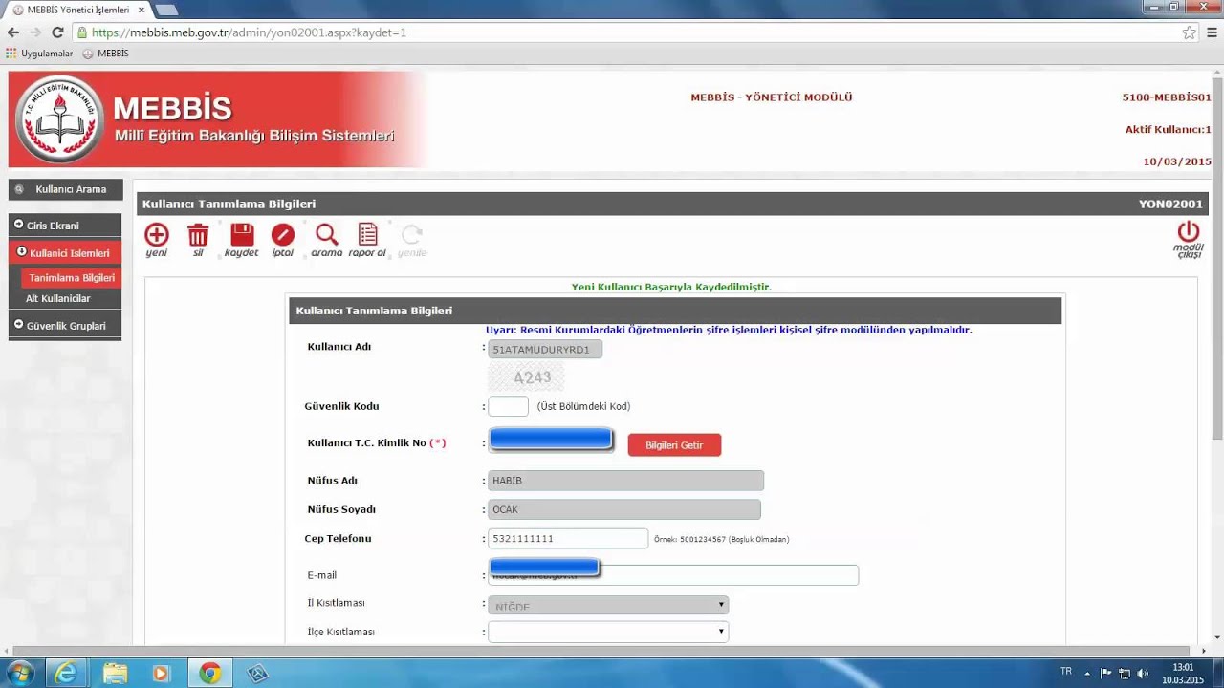Open Kullanıcı Arama in sidebar
The height and width of the screenshot is (688, 1224).
(x=66, y=189)
